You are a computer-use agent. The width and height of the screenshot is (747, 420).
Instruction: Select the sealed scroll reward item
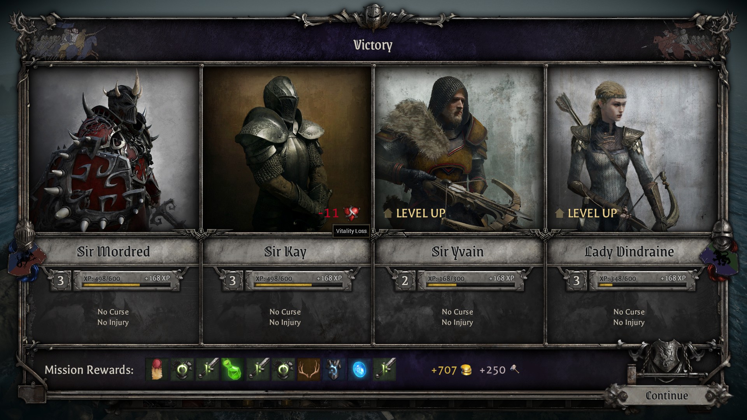[157, 369]
